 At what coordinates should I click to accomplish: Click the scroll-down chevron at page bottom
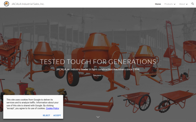[x=98, y=117]
